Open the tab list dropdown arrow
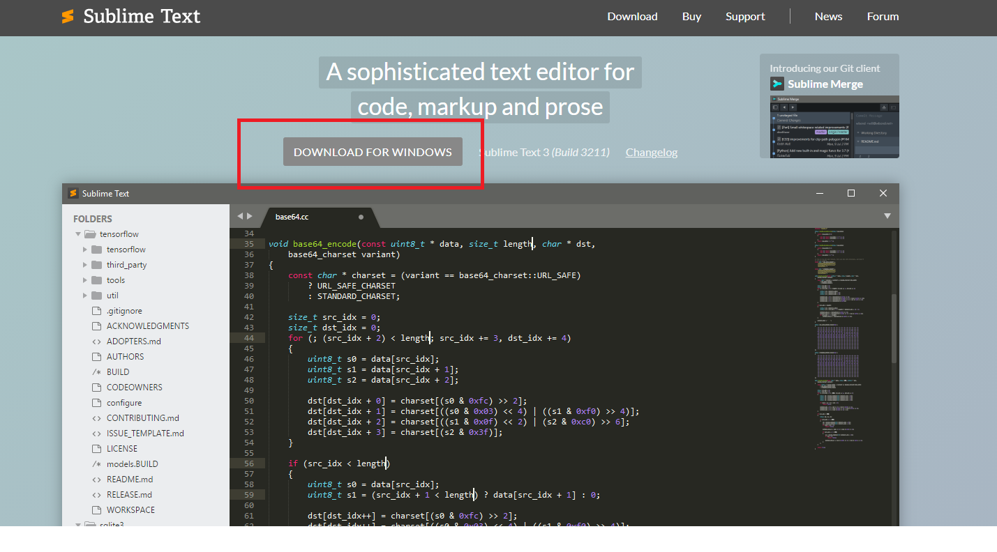997x552 pixels. point(887,216)
